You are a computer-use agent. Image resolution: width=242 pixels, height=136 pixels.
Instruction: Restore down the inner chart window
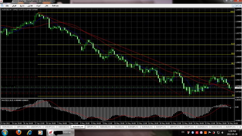pos(236,5)
